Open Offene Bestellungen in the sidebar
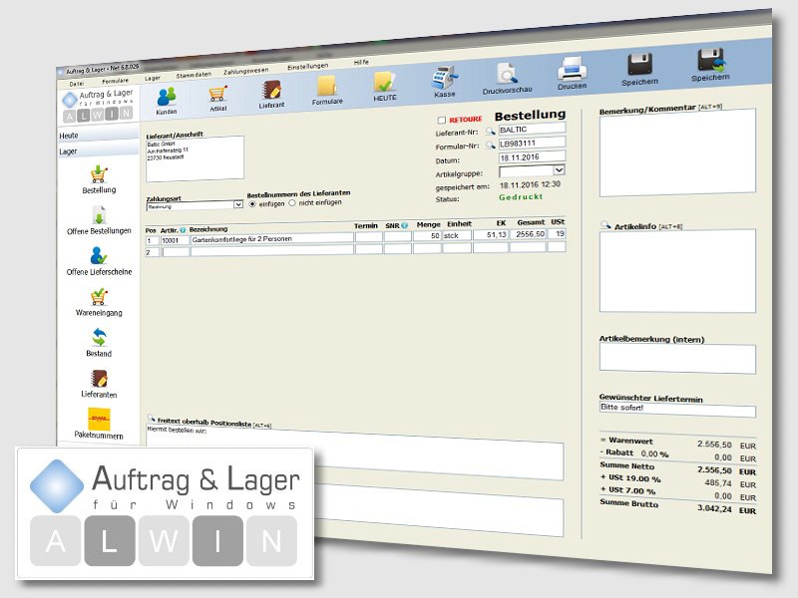Viewport: 798px width, 598px height. pos(99,220)
